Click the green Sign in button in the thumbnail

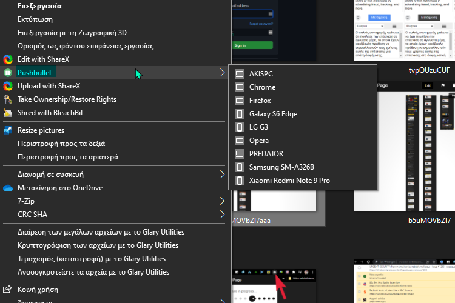252,45
